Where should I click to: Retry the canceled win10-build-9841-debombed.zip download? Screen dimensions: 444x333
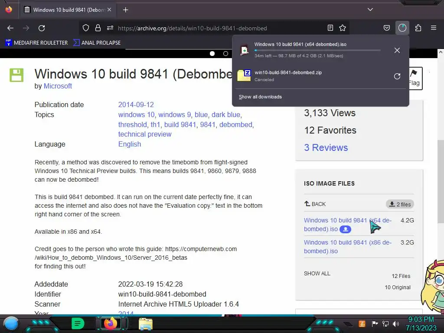397,76
